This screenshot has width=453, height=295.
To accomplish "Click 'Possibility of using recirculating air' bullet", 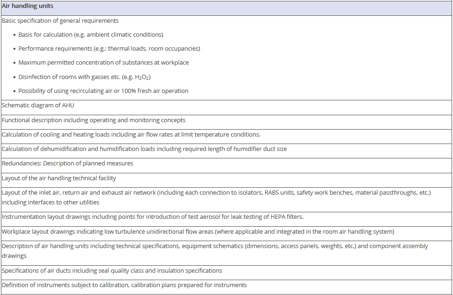I will pyautogui.click(x=103, y=91).
